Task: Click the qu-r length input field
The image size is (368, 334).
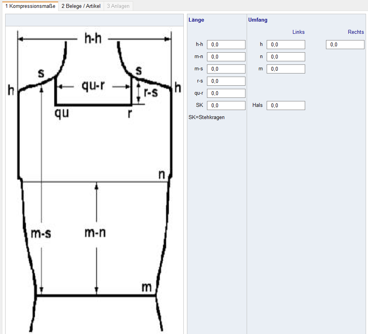Action: (x=226, y=94)
